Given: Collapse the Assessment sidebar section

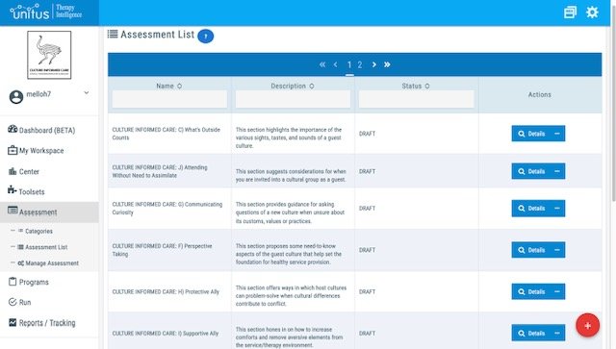Looking at the screenshot, I should [49, 212].
